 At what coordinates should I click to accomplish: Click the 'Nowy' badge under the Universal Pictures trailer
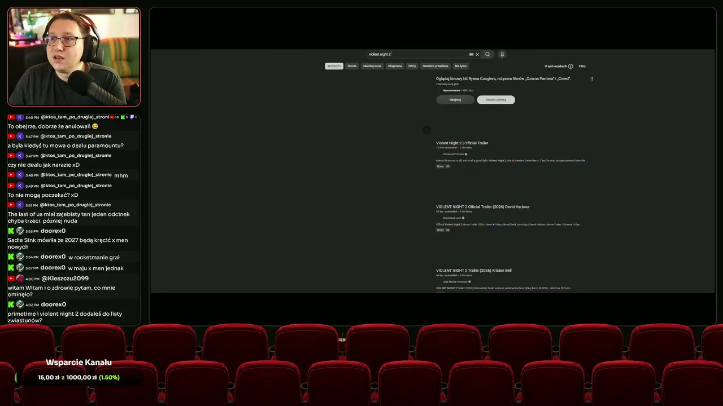[440, 166]
